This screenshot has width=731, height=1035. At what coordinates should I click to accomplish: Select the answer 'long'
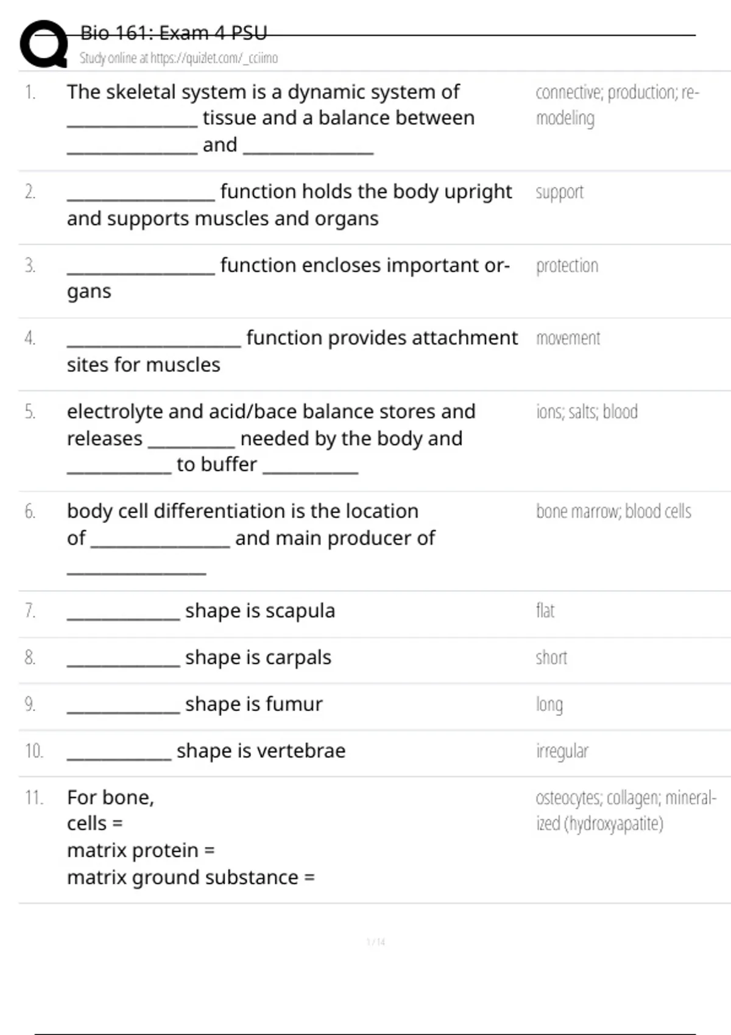tap(549, 704)
